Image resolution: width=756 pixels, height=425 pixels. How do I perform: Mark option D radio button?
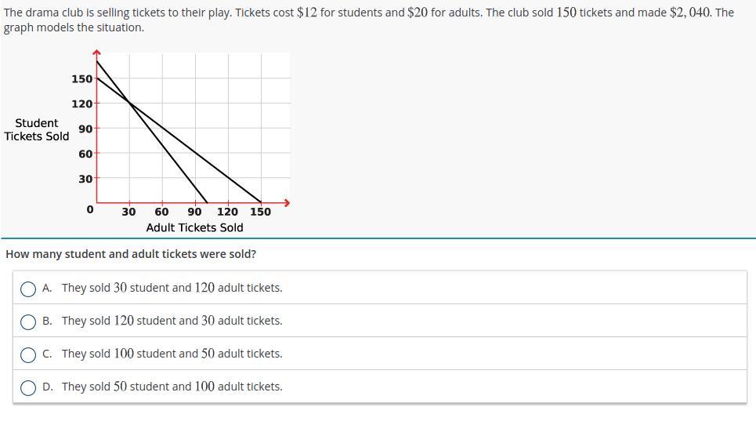click(28, 387)
